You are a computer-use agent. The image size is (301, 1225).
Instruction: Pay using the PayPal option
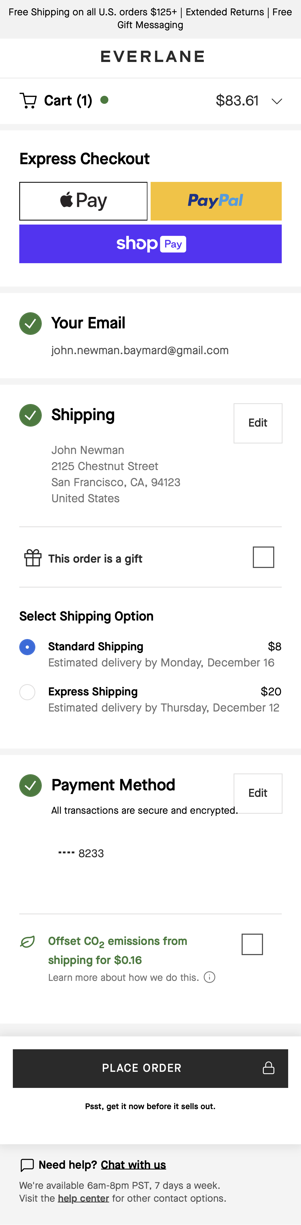pos(216,200)
